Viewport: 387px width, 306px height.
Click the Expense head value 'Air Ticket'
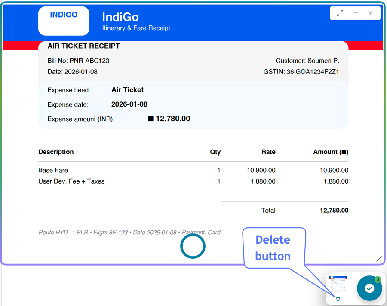click(x=127, y=90)
